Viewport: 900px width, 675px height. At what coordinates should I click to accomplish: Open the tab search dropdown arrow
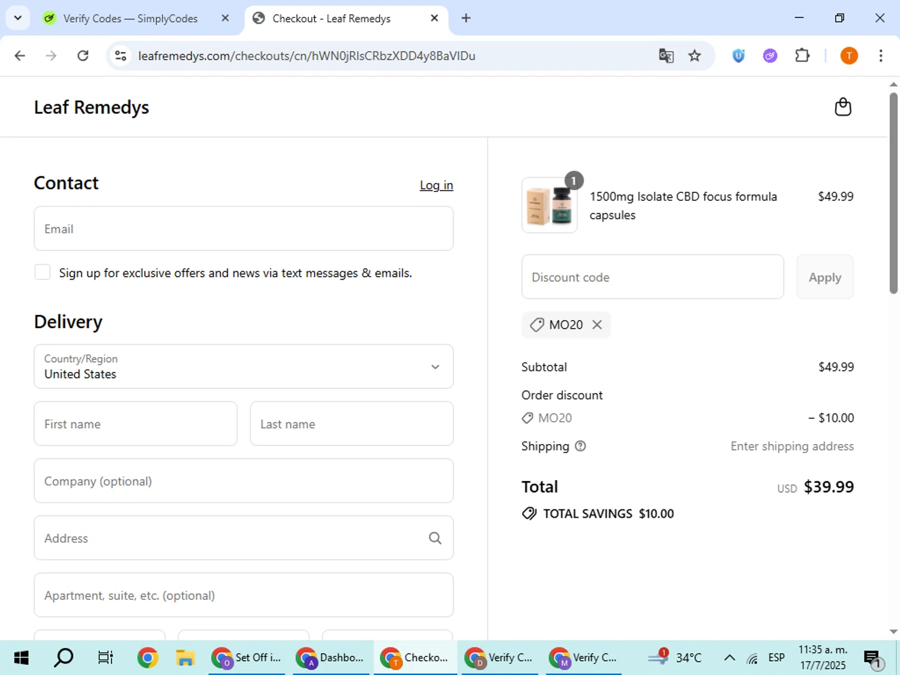(17, 18)
